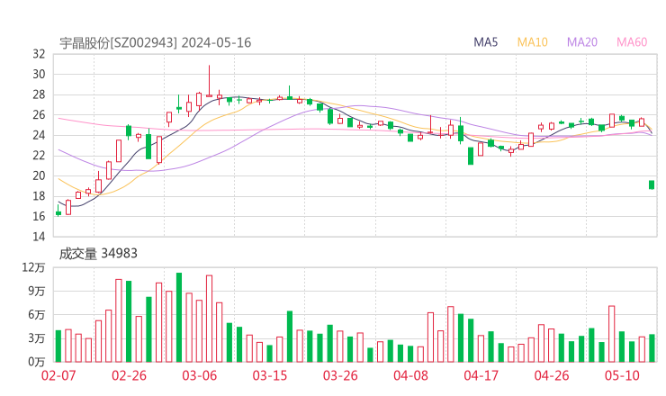Click the 12万 volume axis label
This screenshot has height=396, width=666.
33,267
